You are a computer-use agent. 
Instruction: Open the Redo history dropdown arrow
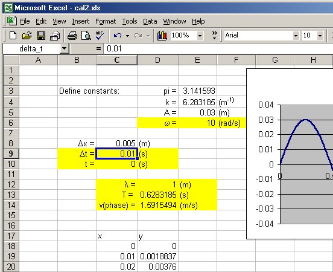(x=148, y=36)
